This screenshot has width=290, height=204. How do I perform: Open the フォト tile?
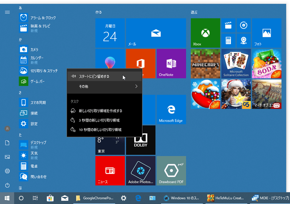(267, 33)
